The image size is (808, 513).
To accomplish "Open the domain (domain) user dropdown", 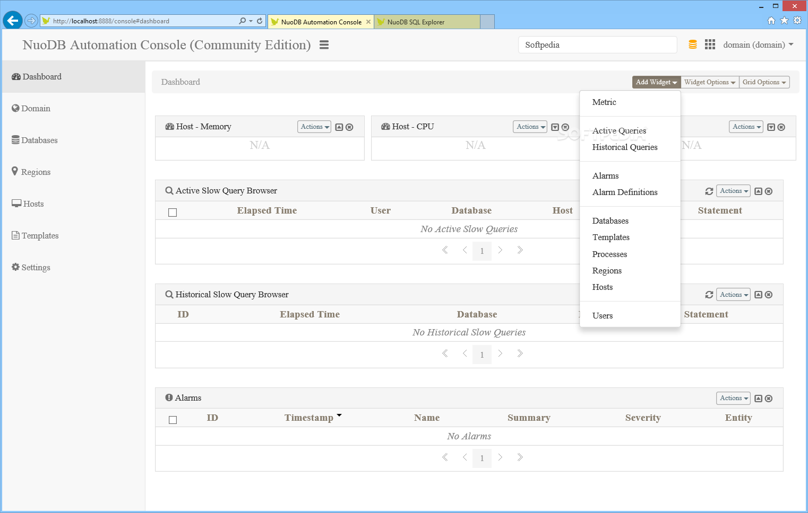I will pyautogui.click(x=758, y=45).
